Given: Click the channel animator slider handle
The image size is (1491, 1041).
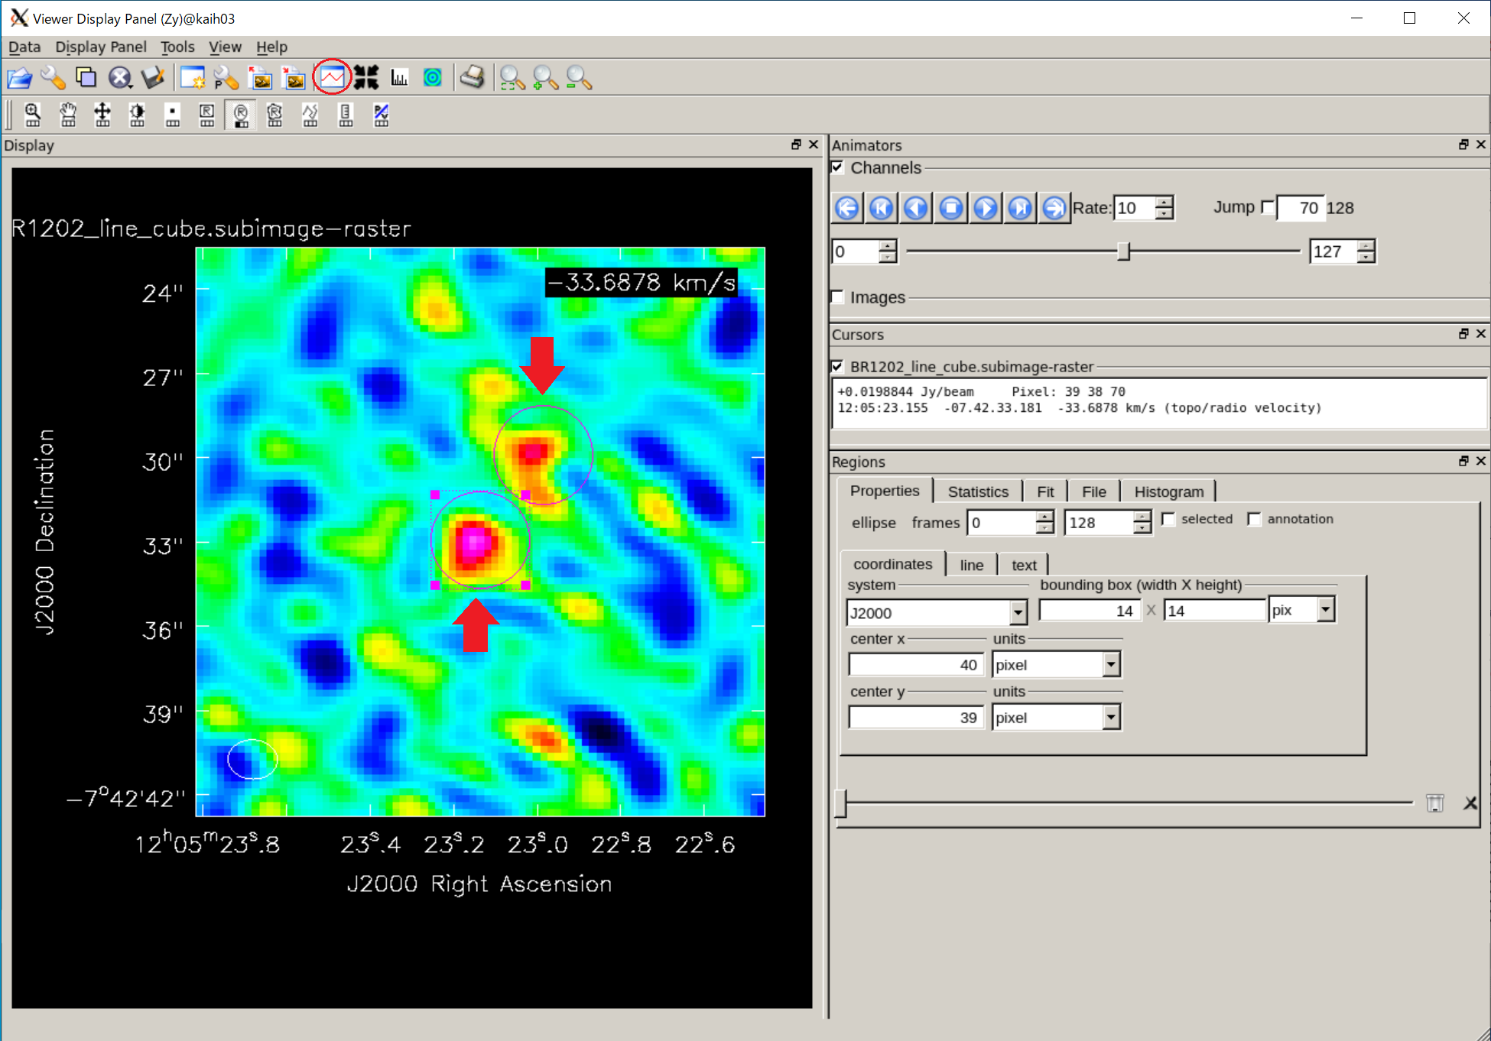Looking at the screenshot, I should 1123,251.
